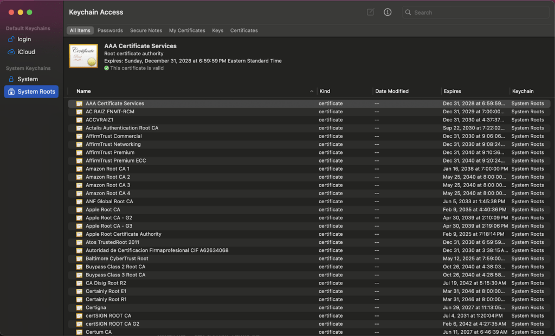Open the info button in toolbar
Viewport: 555px width, 336px height.
coord(388,12)
